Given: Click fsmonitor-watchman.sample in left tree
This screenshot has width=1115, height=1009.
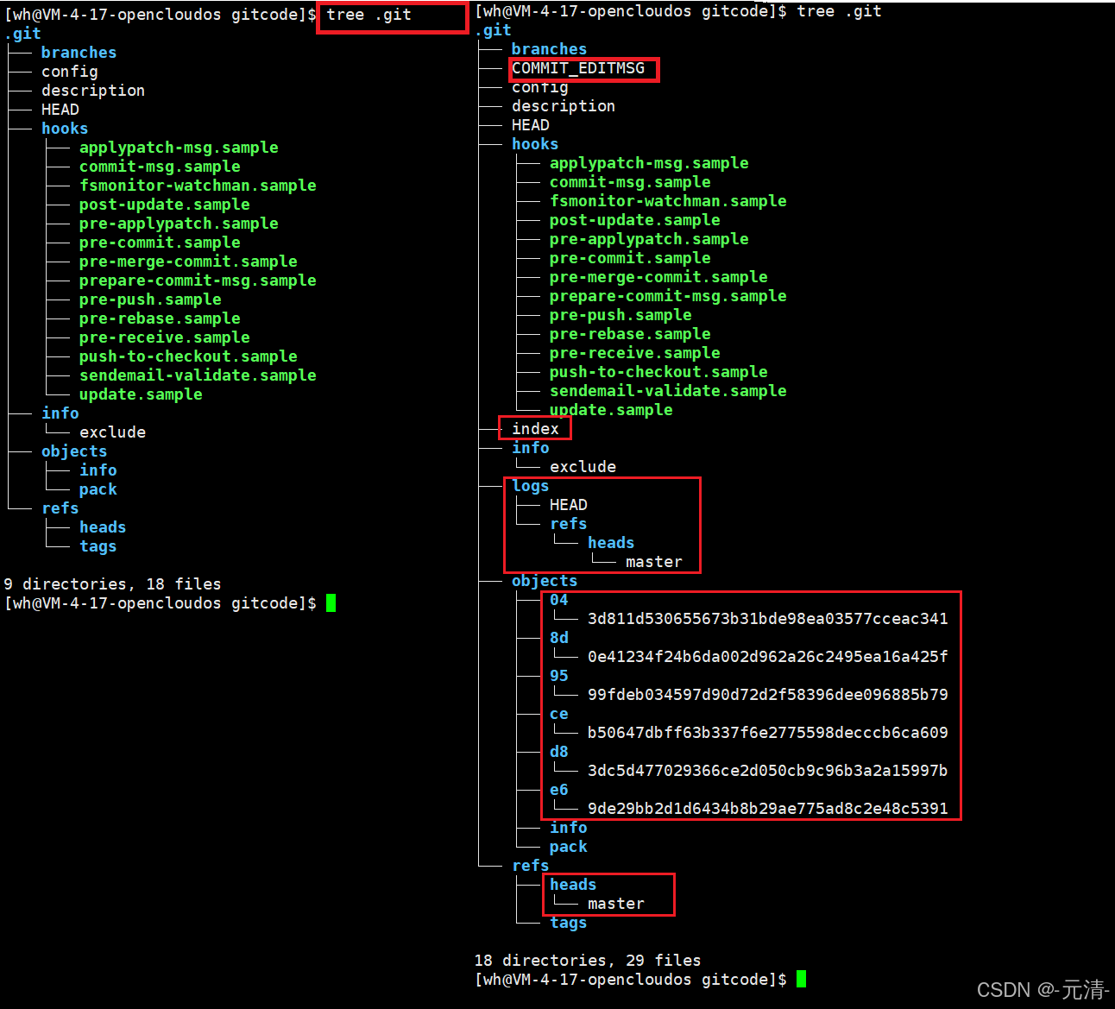Looking at the screenshot, I should (x=198, y=186).
